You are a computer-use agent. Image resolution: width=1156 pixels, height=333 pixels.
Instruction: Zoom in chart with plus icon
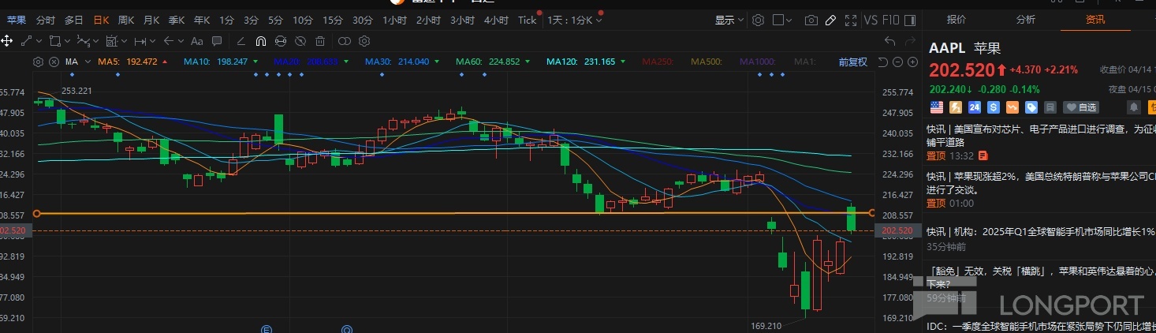pos(912,62)
